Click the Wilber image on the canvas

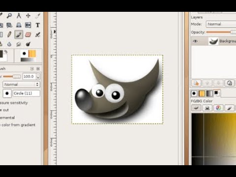coord(117,89)
